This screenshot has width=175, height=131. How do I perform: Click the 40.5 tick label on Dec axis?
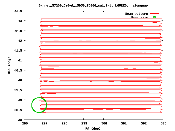point(18,70)
